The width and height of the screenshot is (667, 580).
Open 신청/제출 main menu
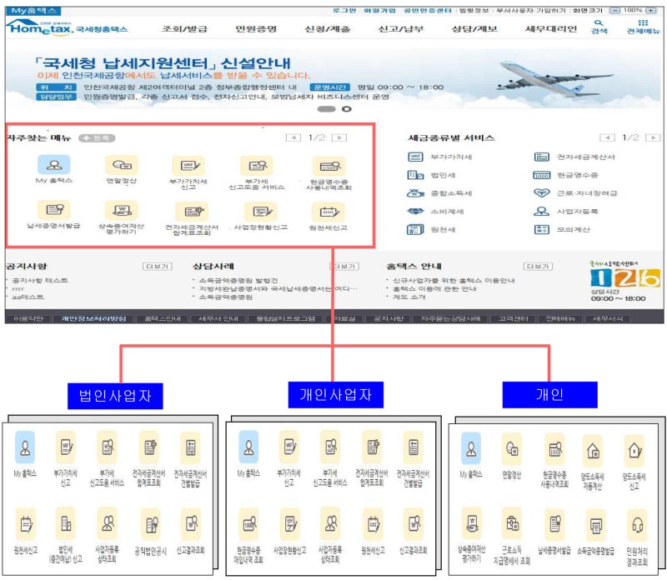[327, 29]
